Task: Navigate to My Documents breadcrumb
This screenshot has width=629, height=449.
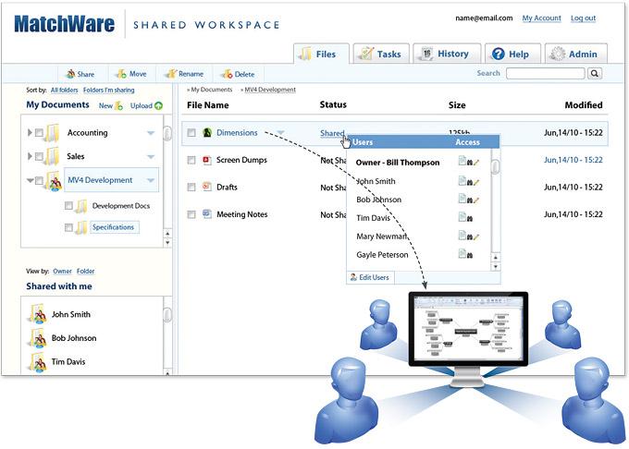Action: (212, 90)
